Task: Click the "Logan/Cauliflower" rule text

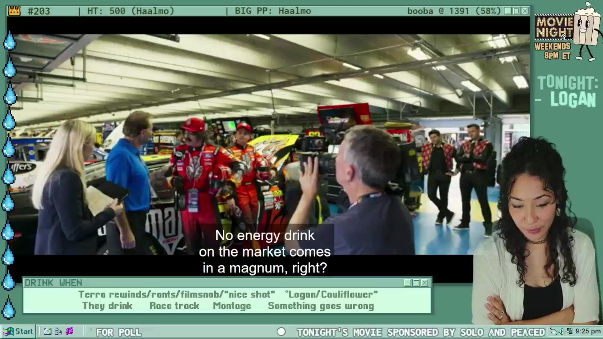Action: coord(331,294)
